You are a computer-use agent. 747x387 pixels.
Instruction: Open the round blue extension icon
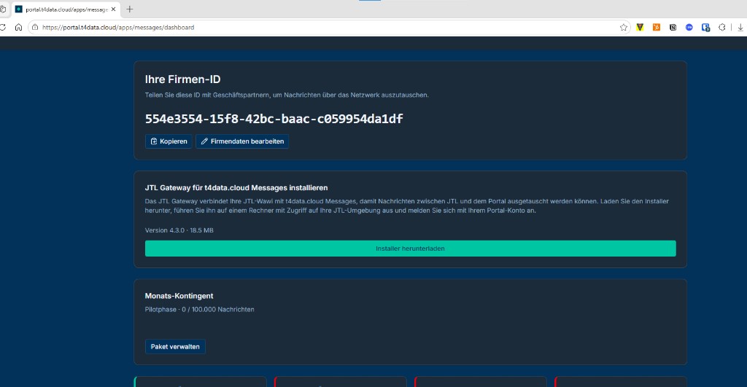(x=689, y=28)
